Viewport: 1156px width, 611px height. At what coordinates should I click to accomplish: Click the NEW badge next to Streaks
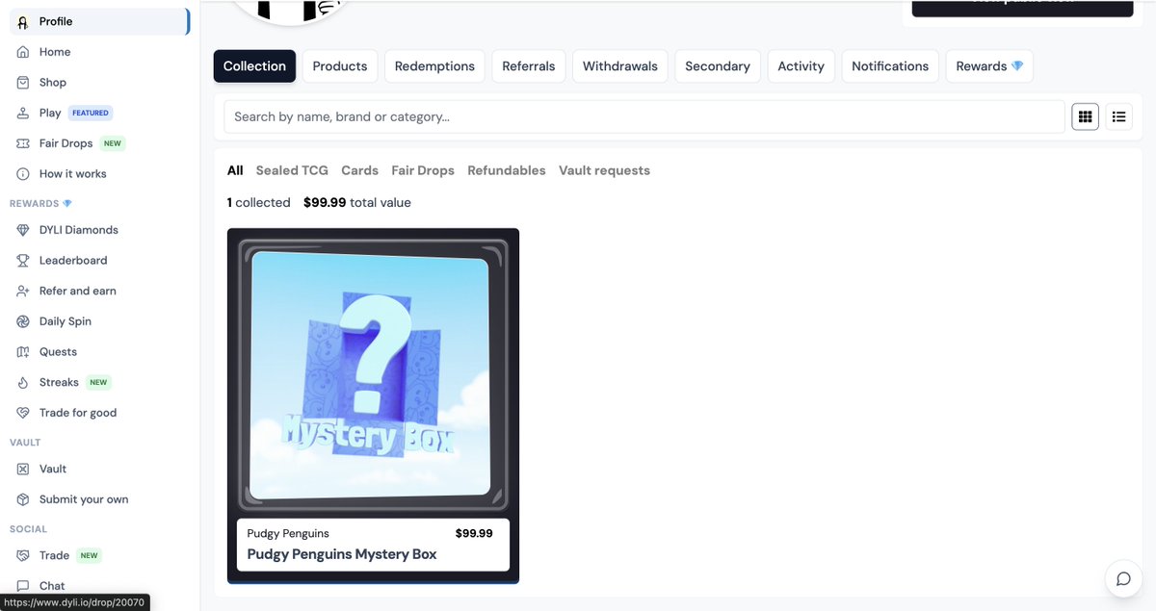click(x=98, y=382)
